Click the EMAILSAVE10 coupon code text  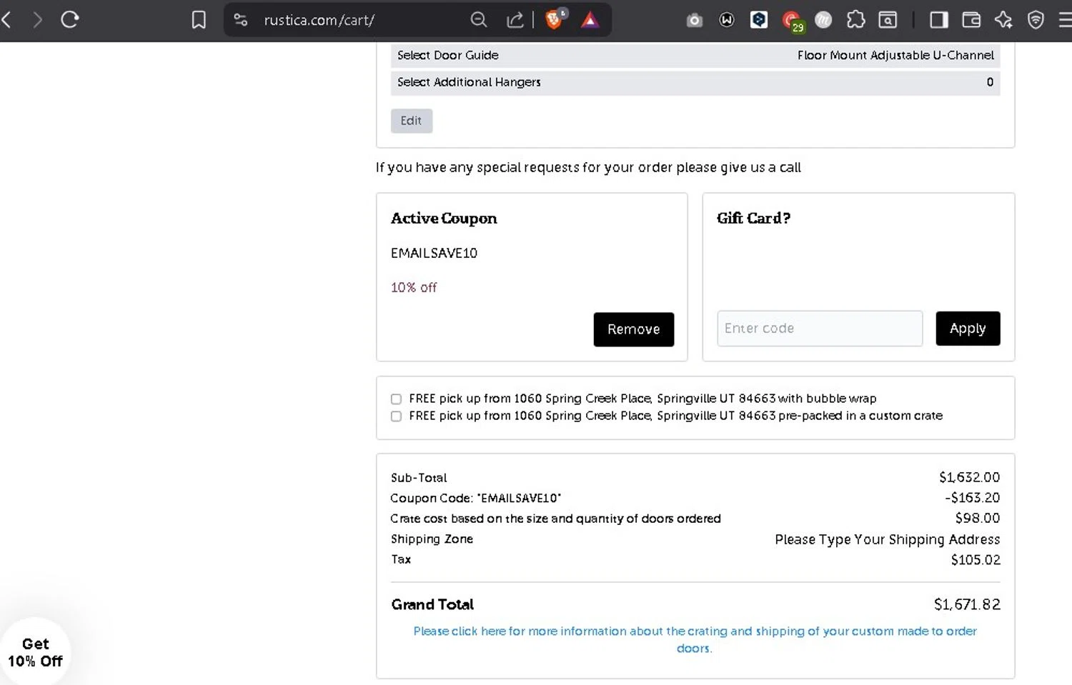pos(434,253)
